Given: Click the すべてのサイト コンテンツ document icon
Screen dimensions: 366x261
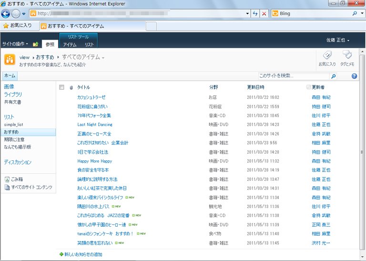Looking at the screenshot, I should click(7, 187).
